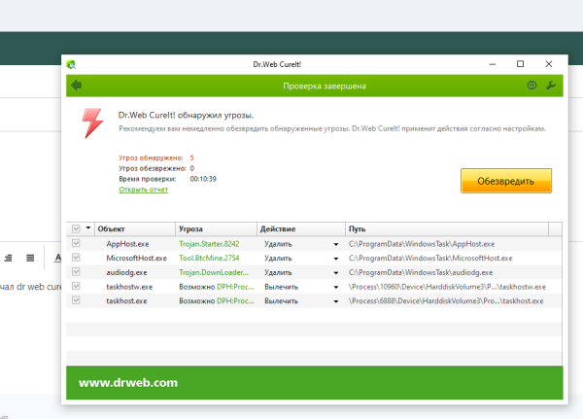The image size is (583, 419).
Task: Close the Dr.Web CureIt! window
Action: [x=549, y=64]
